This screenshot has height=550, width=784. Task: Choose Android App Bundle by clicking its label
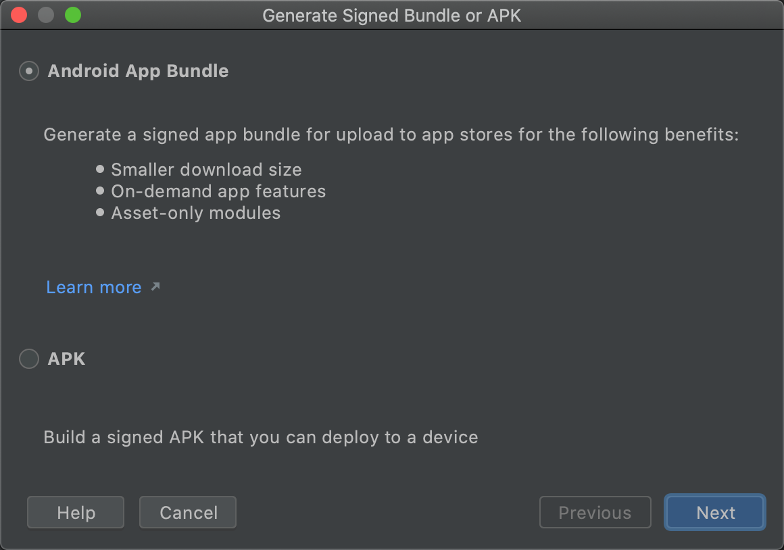point(137,70)
